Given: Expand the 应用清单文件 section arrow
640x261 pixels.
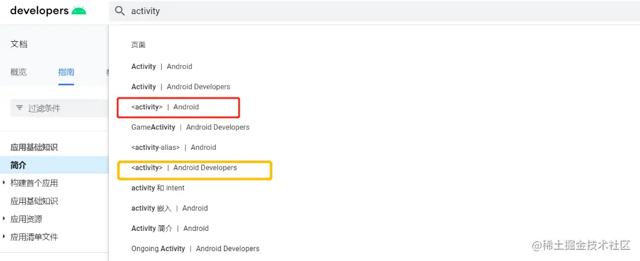Looking at the screenshot, I should pos(4,236).
